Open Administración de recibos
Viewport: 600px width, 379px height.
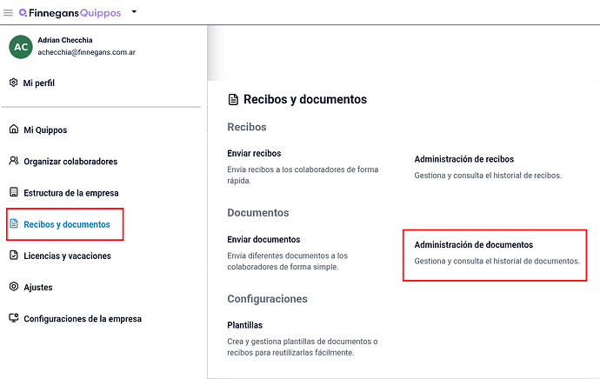pos(464,159)
